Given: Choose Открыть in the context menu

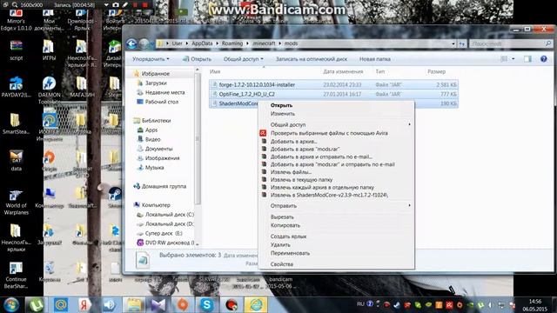Looking at the screenshot, I should pyautogui.click(x=281, y=105).
